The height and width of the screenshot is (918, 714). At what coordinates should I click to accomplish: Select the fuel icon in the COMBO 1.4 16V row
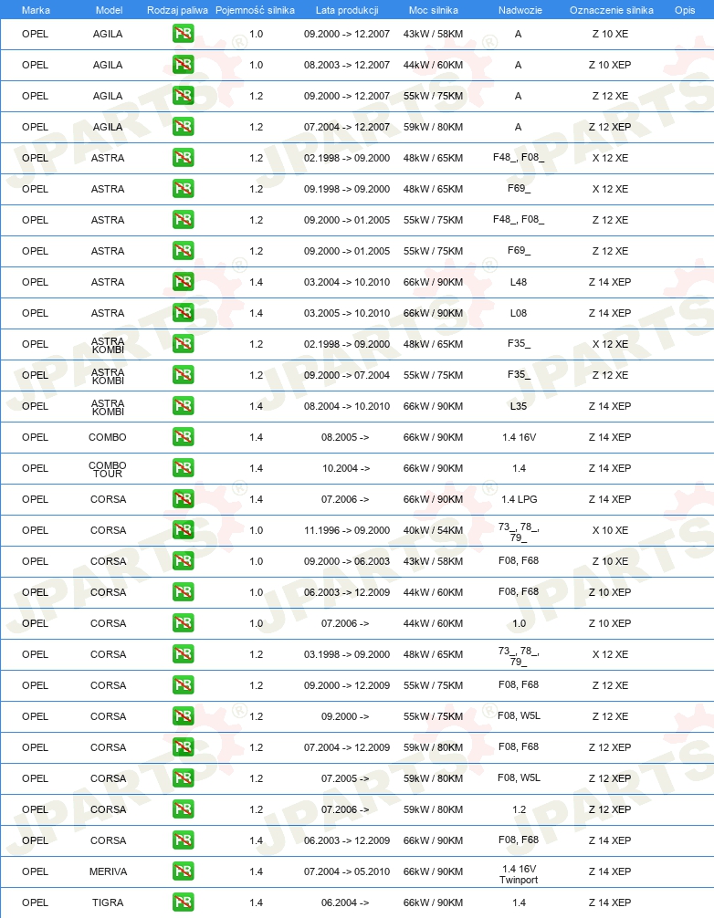[x=183, y=437]
